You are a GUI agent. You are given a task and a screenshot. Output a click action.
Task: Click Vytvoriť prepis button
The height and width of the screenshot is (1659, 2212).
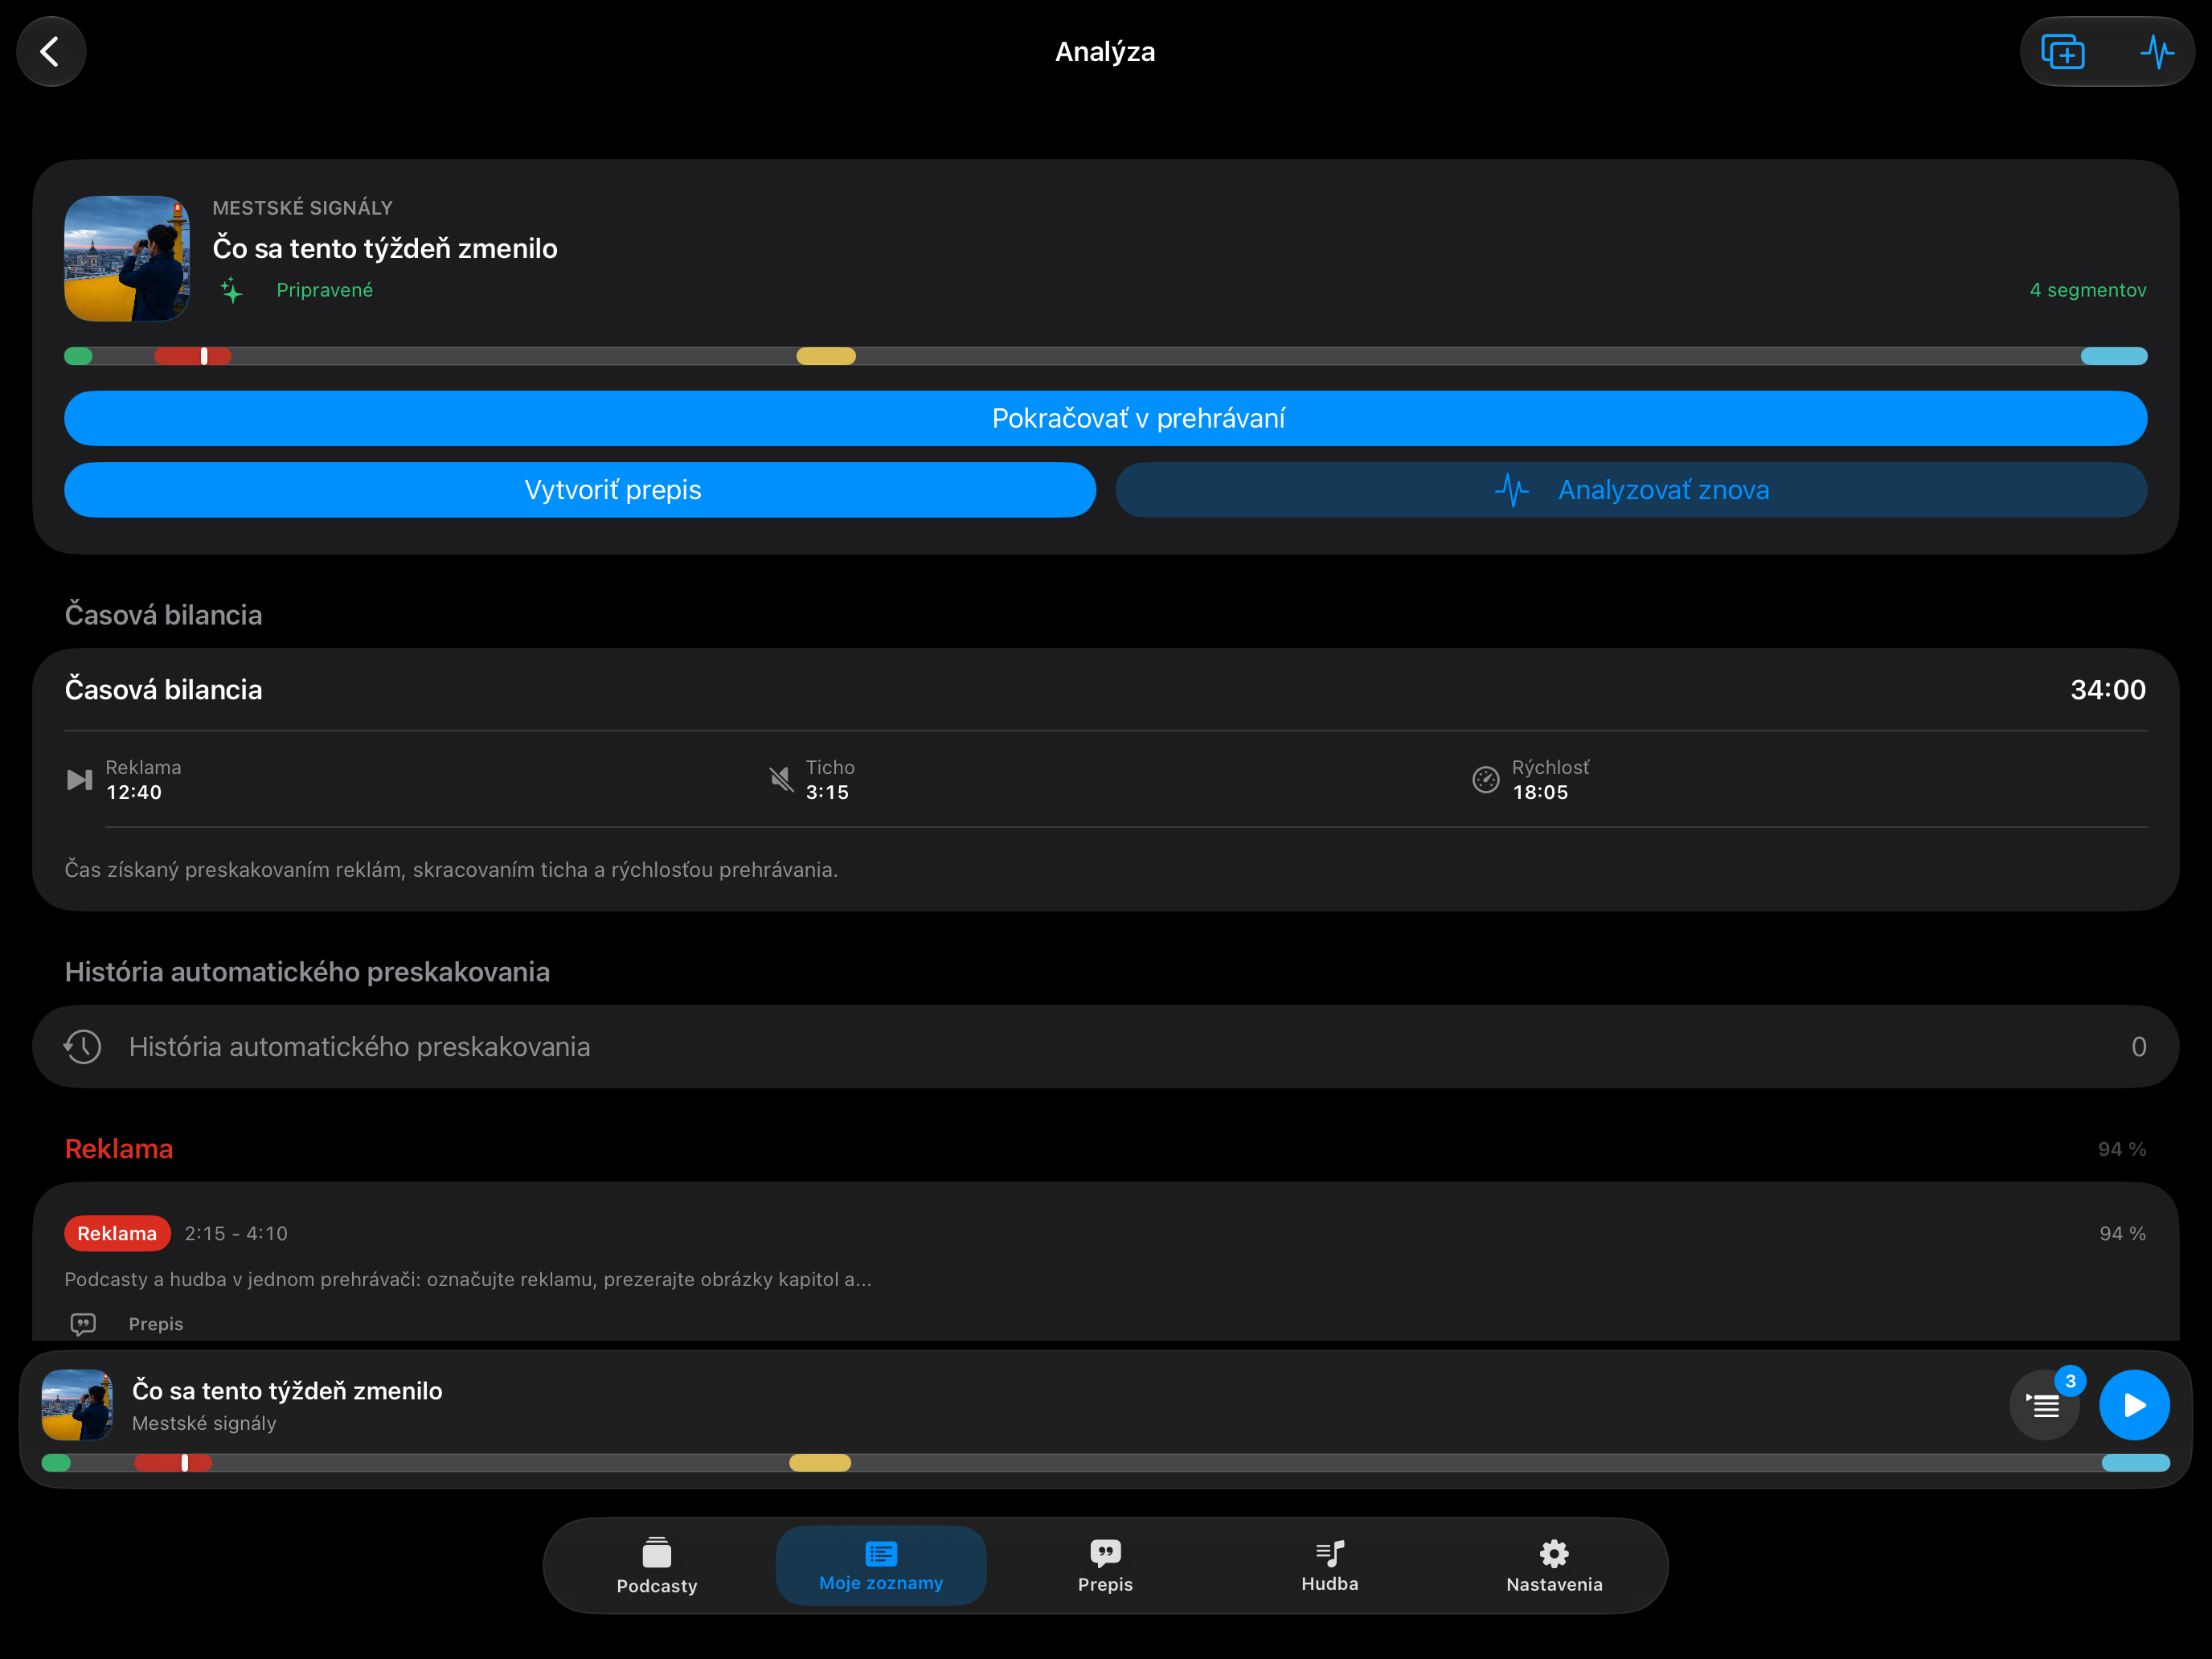(x=580, y=490)
